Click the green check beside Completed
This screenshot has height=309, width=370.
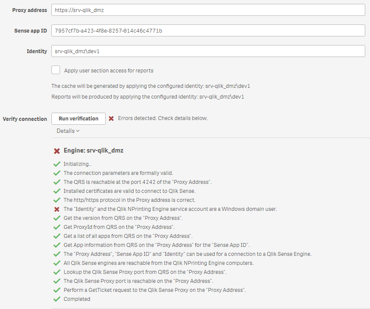point(57,299)
